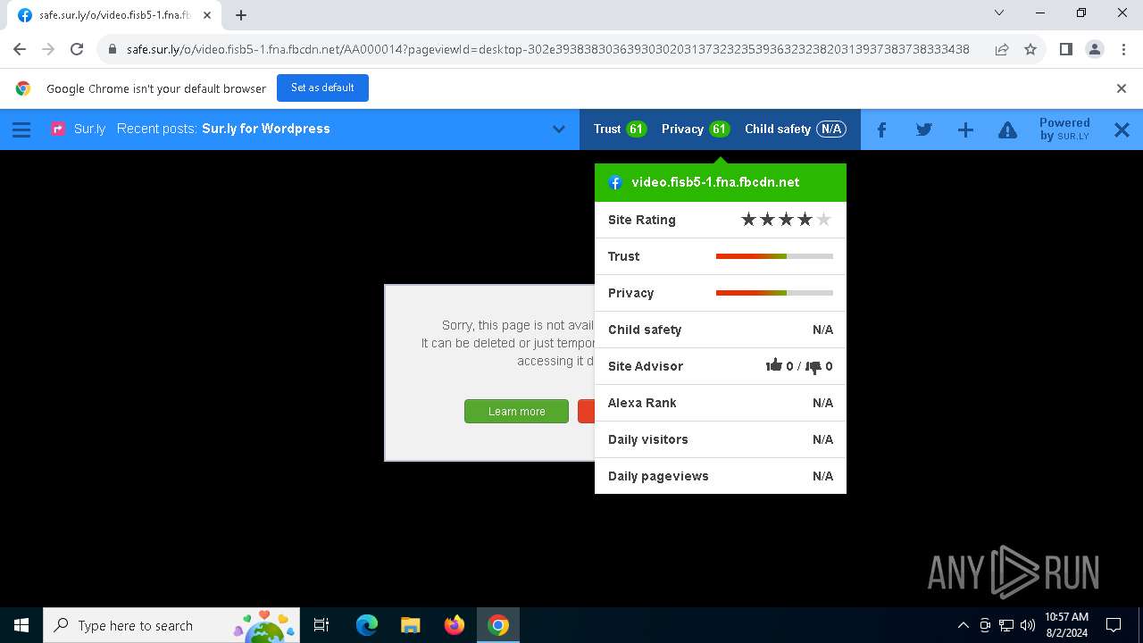The width and height of the screenshot is (1143, 643).
Task: Select the Privacy 61 tab
Action: point(696,129)
